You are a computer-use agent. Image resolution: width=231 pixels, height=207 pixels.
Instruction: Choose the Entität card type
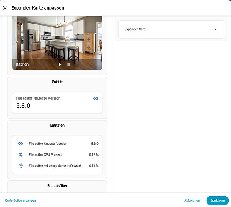57,97
